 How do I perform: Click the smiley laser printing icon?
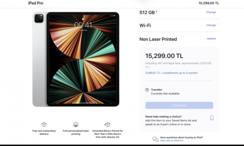pyautogui.click(x=76, y=125)
